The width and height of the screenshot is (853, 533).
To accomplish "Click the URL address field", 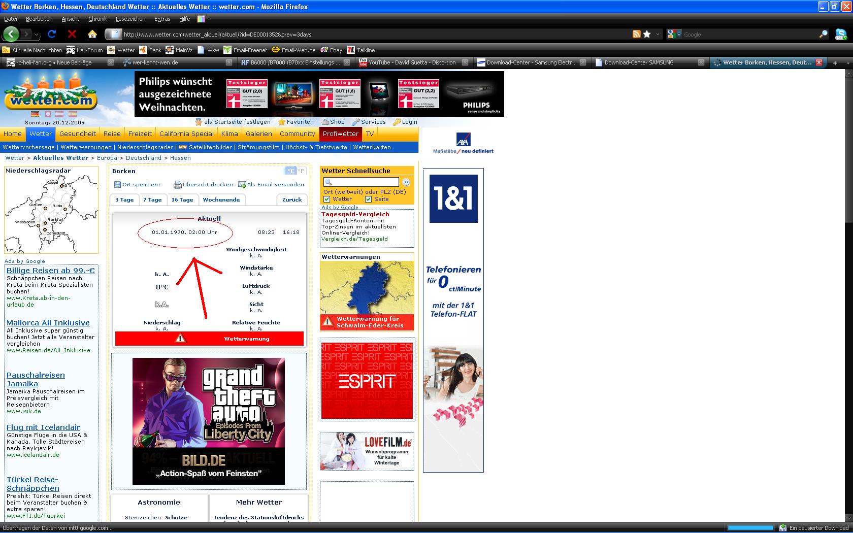I will pos(376,34).
